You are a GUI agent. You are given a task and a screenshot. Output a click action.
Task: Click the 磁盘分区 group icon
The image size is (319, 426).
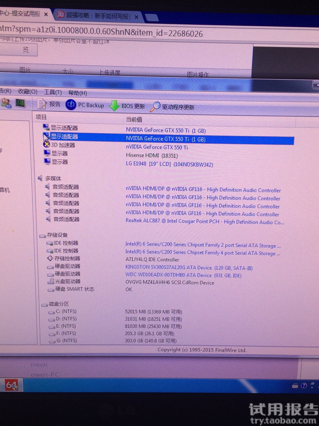point(45,304)
